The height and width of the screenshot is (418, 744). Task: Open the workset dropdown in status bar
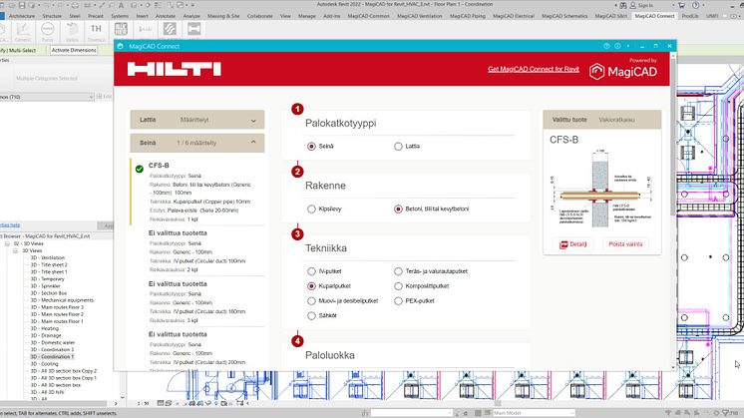coord(412,413)
